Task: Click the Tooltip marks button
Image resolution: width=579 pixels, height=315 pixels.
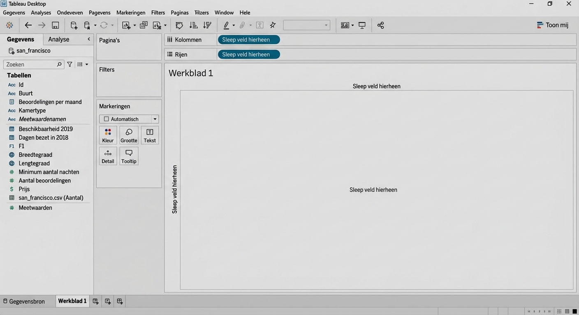Action: pyautogui.click(x=129, y=156)
